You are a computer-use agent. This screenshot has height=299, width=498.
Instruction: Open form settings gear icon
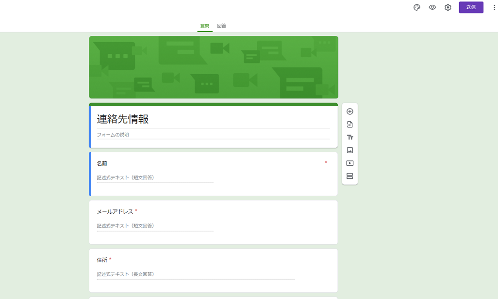tap(448, 7)
